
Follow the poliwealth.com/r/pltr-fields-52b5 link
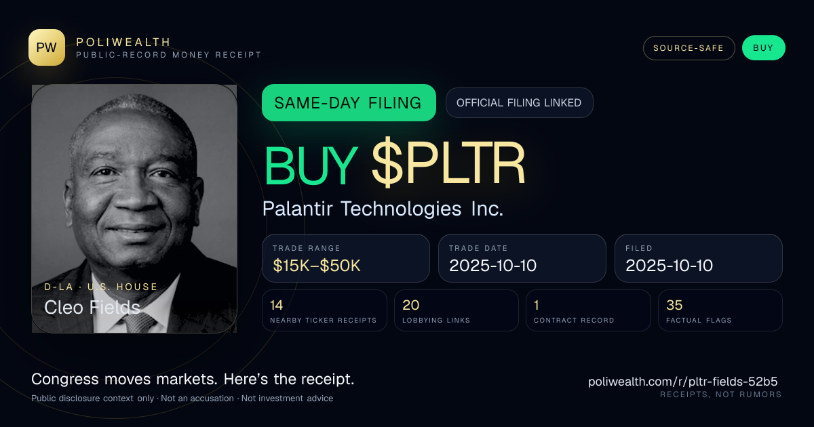683,382
